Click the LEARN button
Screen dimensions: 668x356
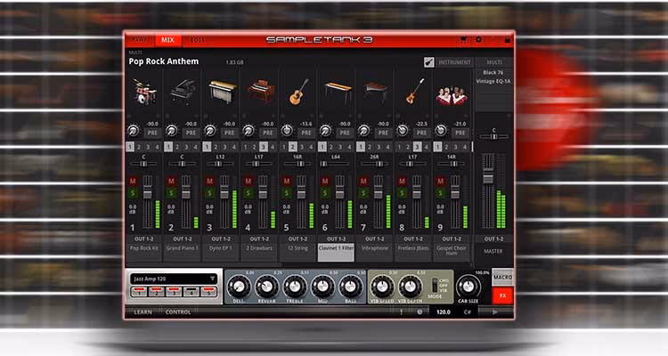[143, 311]
